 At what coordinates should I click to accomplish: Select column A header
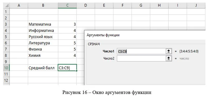(19, 6)
